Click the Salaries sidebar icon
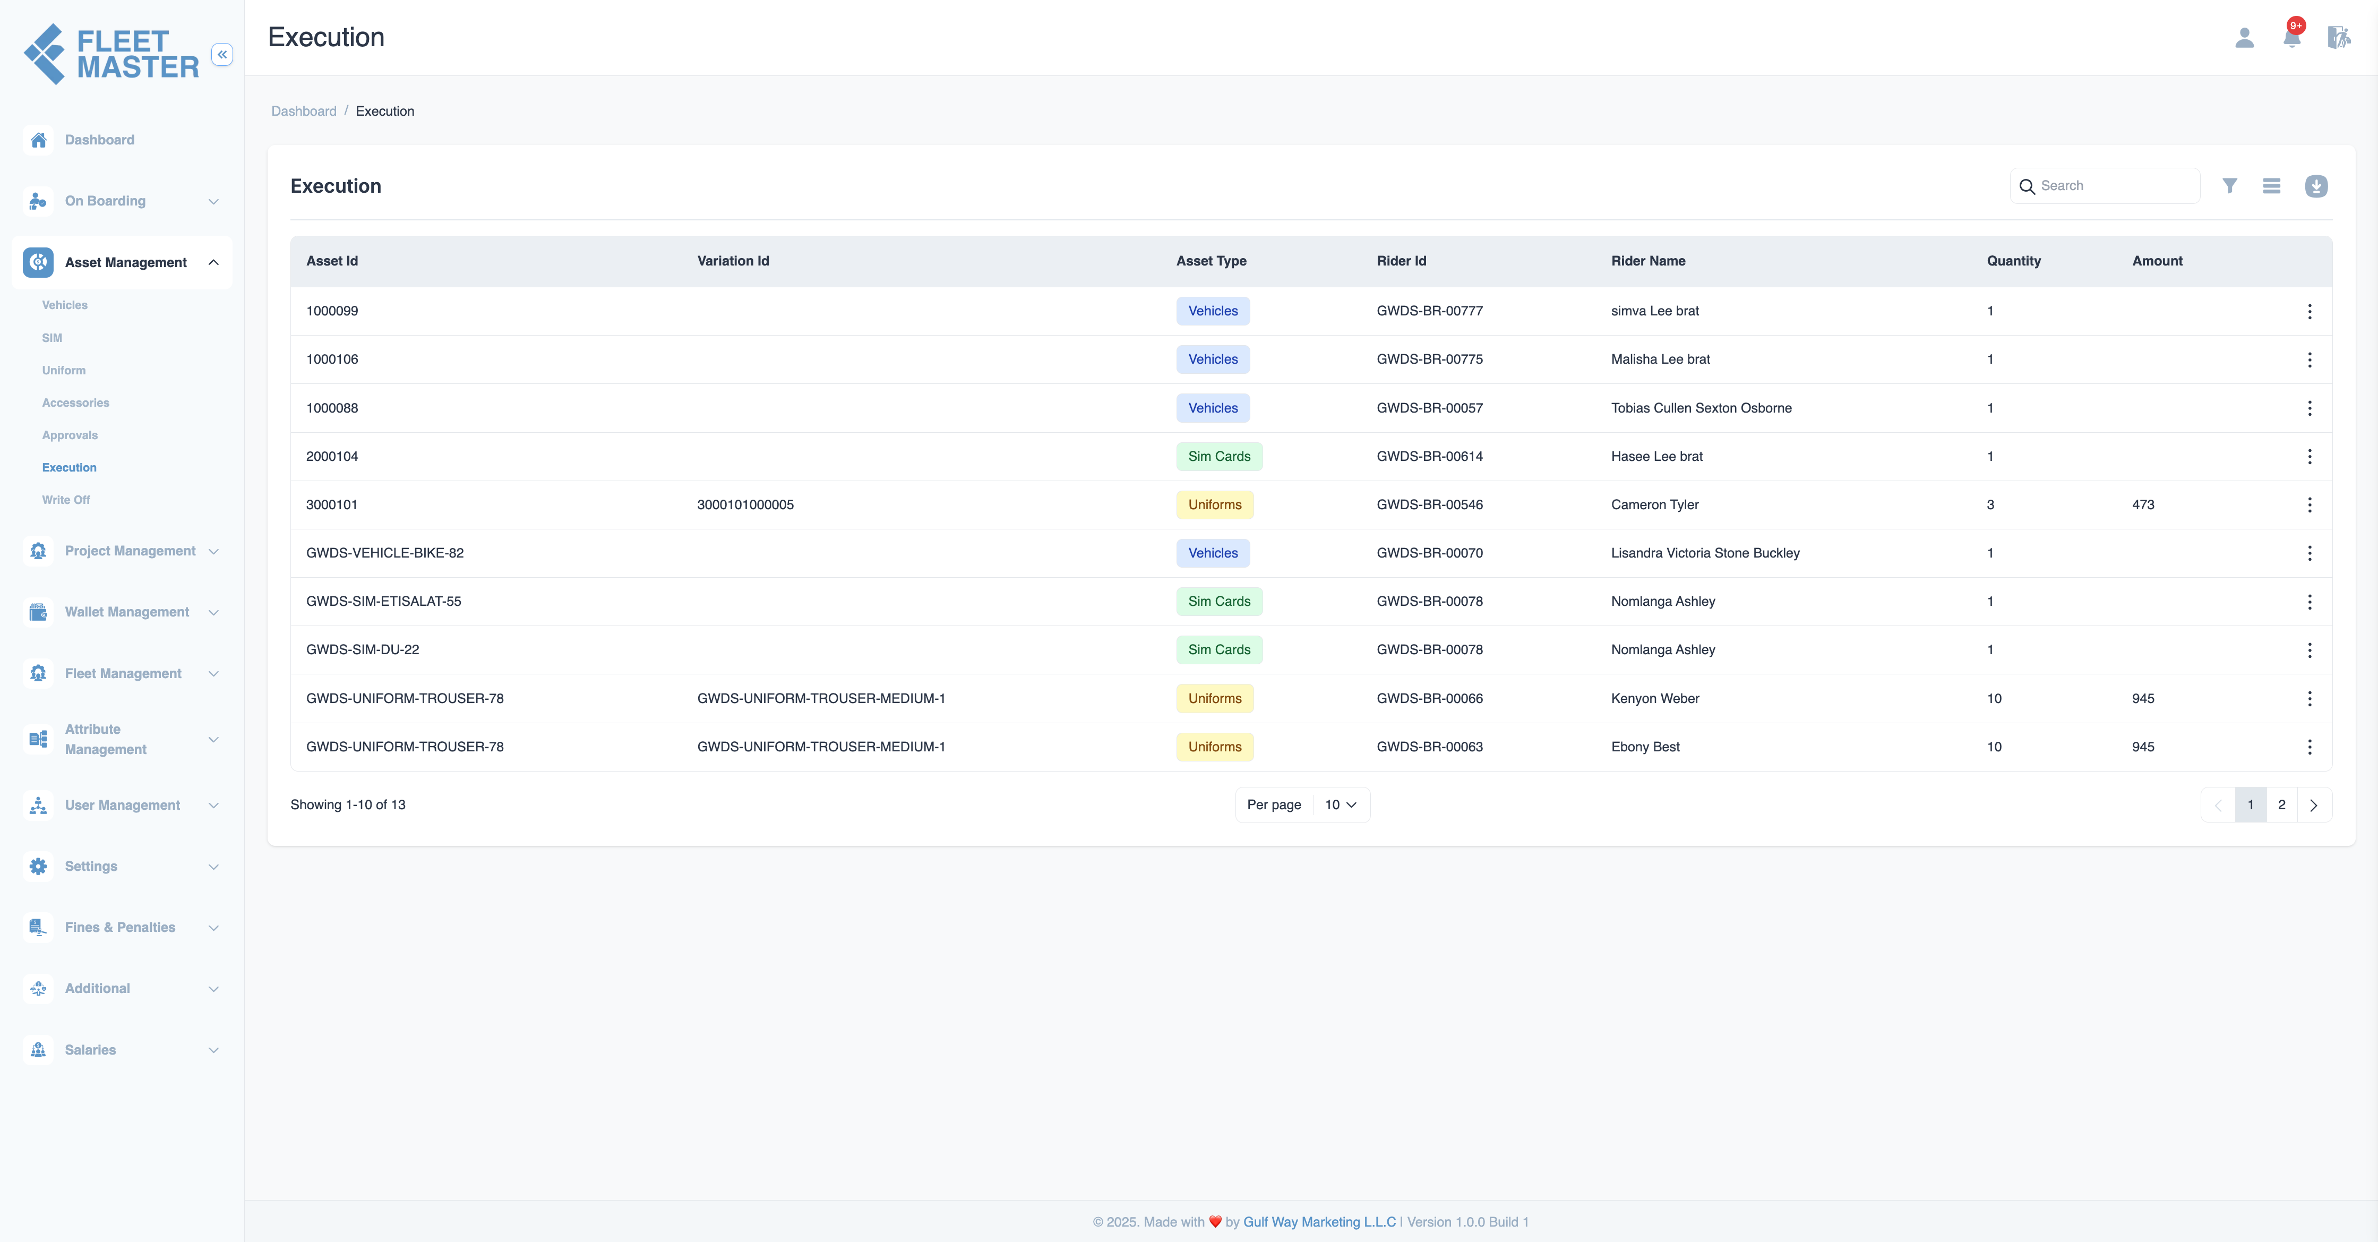Viewport: 2378px width, 1242px height. pos(38,1050)
